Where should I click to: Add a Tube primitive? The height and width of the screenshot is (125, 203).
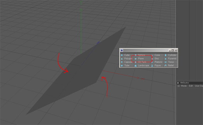[125, 66]
